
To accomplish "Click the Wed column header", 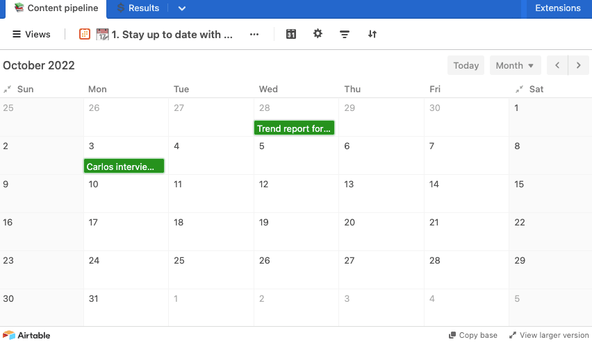I will 268,89.
